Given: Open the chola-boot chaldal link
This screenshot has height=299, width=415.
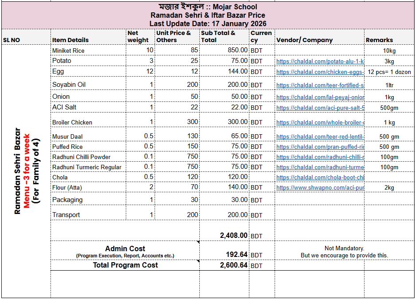Looking at the screenshot, I should 320,178.
